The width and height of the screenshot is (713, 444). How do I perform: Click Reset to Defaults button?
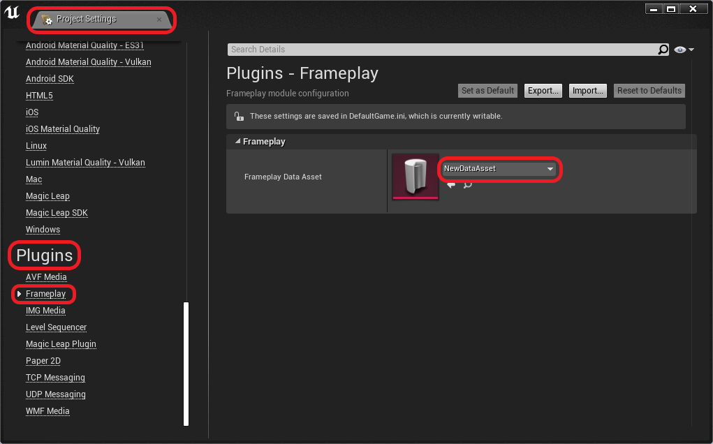coord(649,91)
